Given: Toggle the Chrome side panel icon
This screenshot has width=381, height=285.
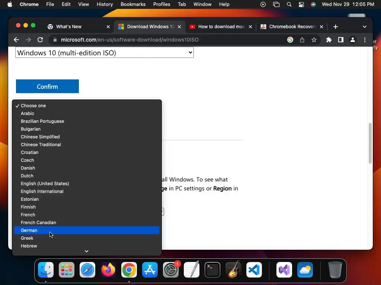Looking at the screenshot, I should tap(341, 40).
